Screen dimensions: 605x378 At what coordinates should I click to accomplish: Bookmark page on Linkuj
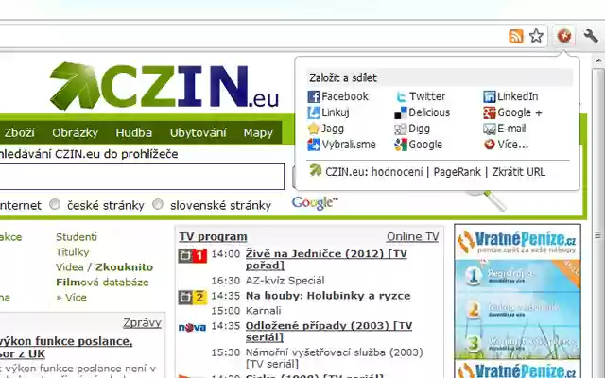(328, 112)
